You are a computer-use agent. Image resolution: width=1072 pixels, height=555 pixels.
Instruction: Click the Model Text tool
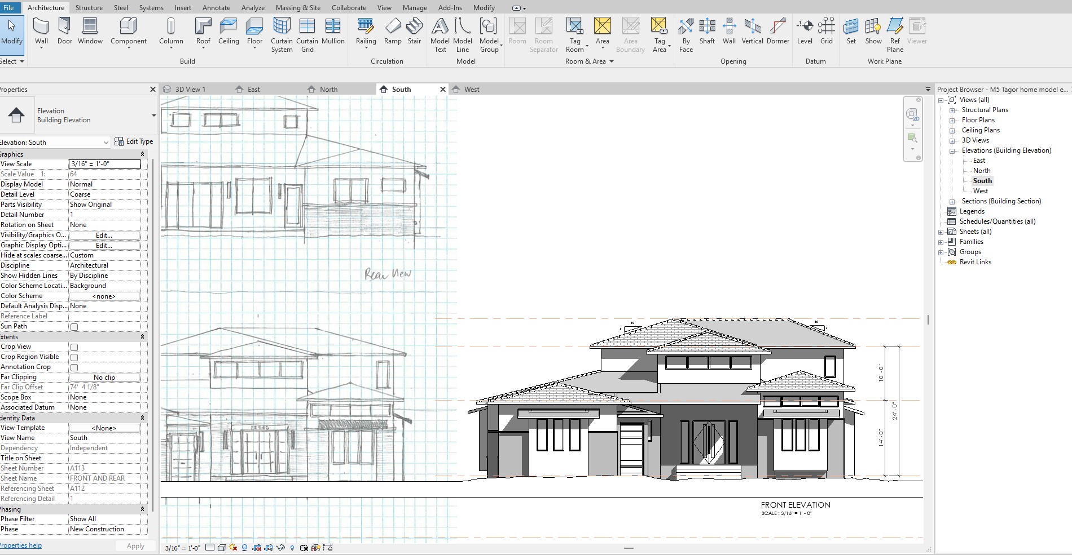[x=440, y=35]
